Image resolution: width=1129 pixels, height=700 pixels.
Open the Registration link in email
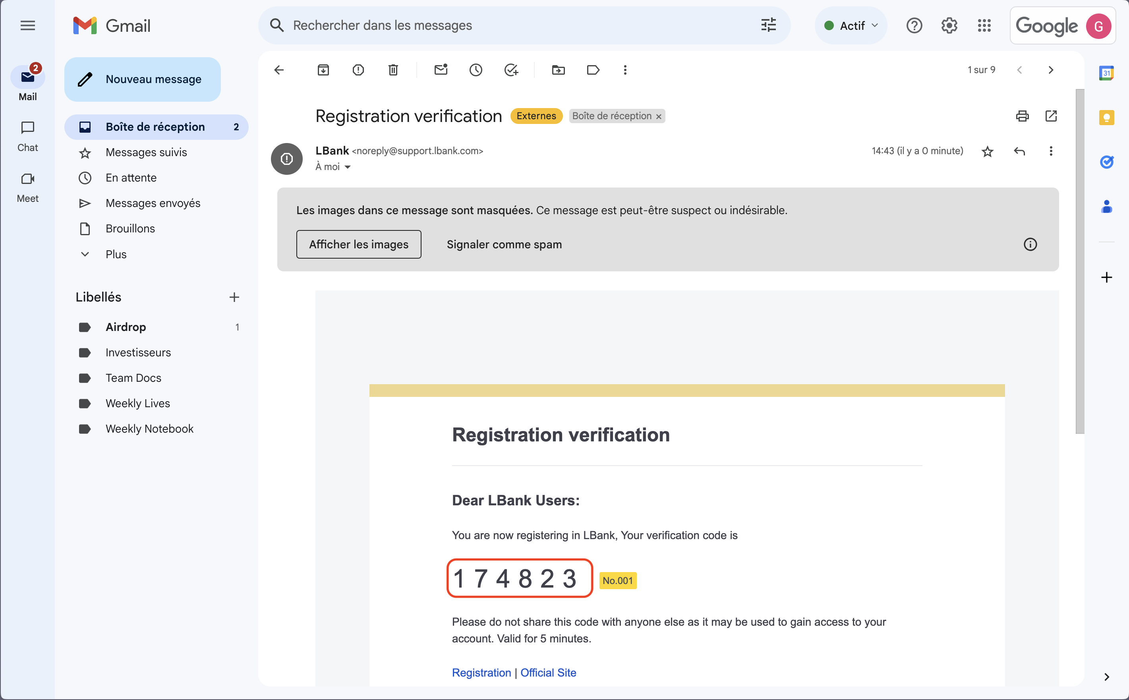click(x=481, y=673)
